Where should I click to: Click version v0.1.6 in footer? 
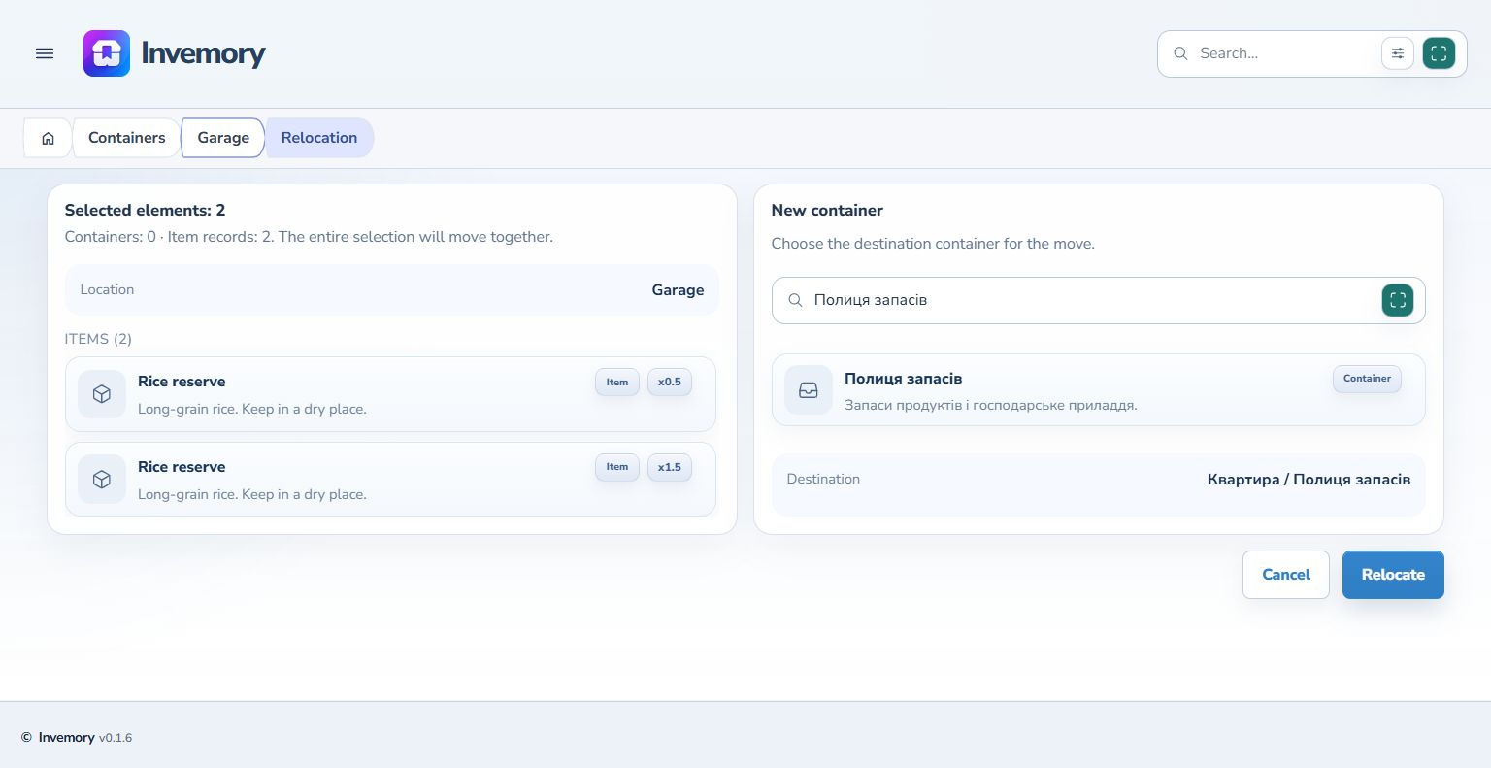pos(116,738)
